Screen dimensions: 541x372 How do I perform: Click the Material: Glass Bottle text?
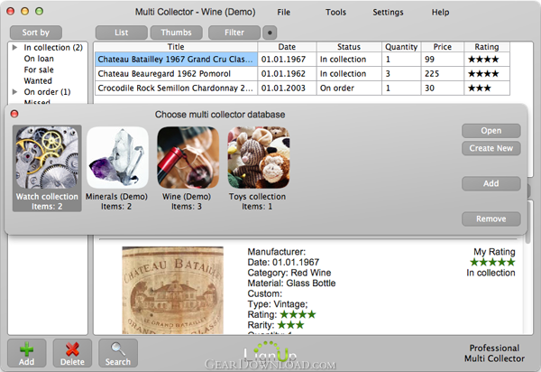click(291, 284)
